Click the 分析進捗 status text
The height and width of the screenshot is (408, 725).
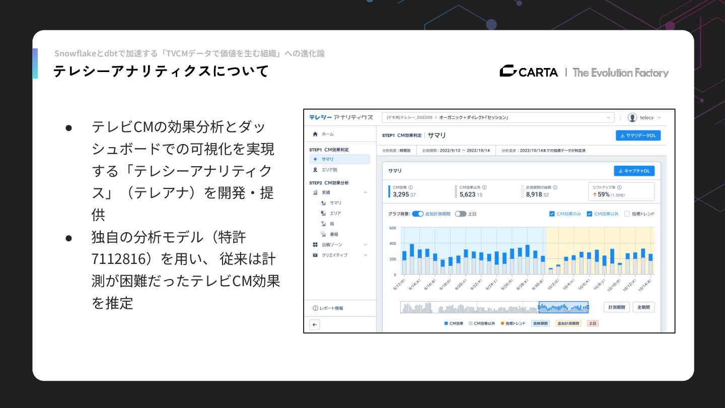543,151
